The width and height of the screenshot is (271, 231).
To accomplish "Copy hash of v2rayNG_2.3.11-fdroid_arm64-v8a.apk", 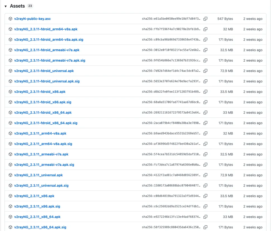I will pos(205,29).
